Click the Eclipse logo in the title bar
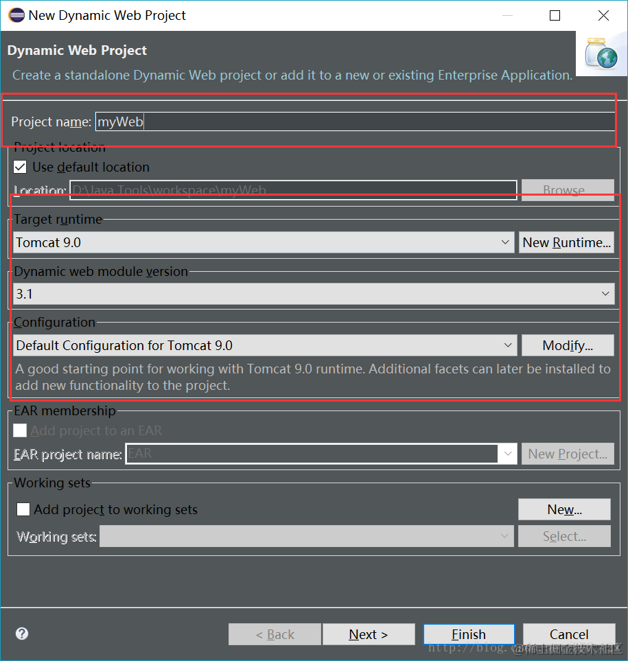Screen dimensions: 628x661 [16, 15]
